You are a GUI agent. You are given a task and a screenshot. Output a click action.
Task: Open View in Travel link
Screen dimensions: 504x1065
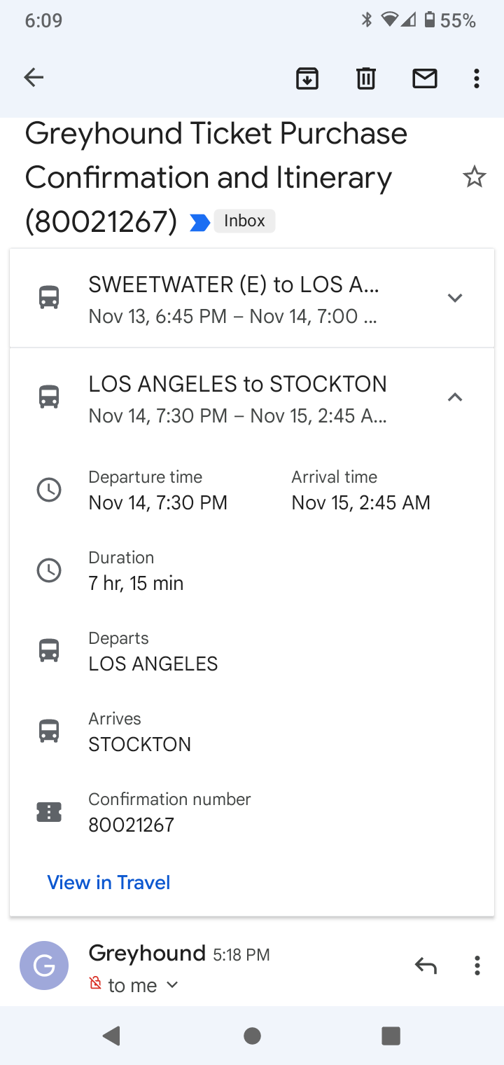pyautogui.click(x=108, y=882)
